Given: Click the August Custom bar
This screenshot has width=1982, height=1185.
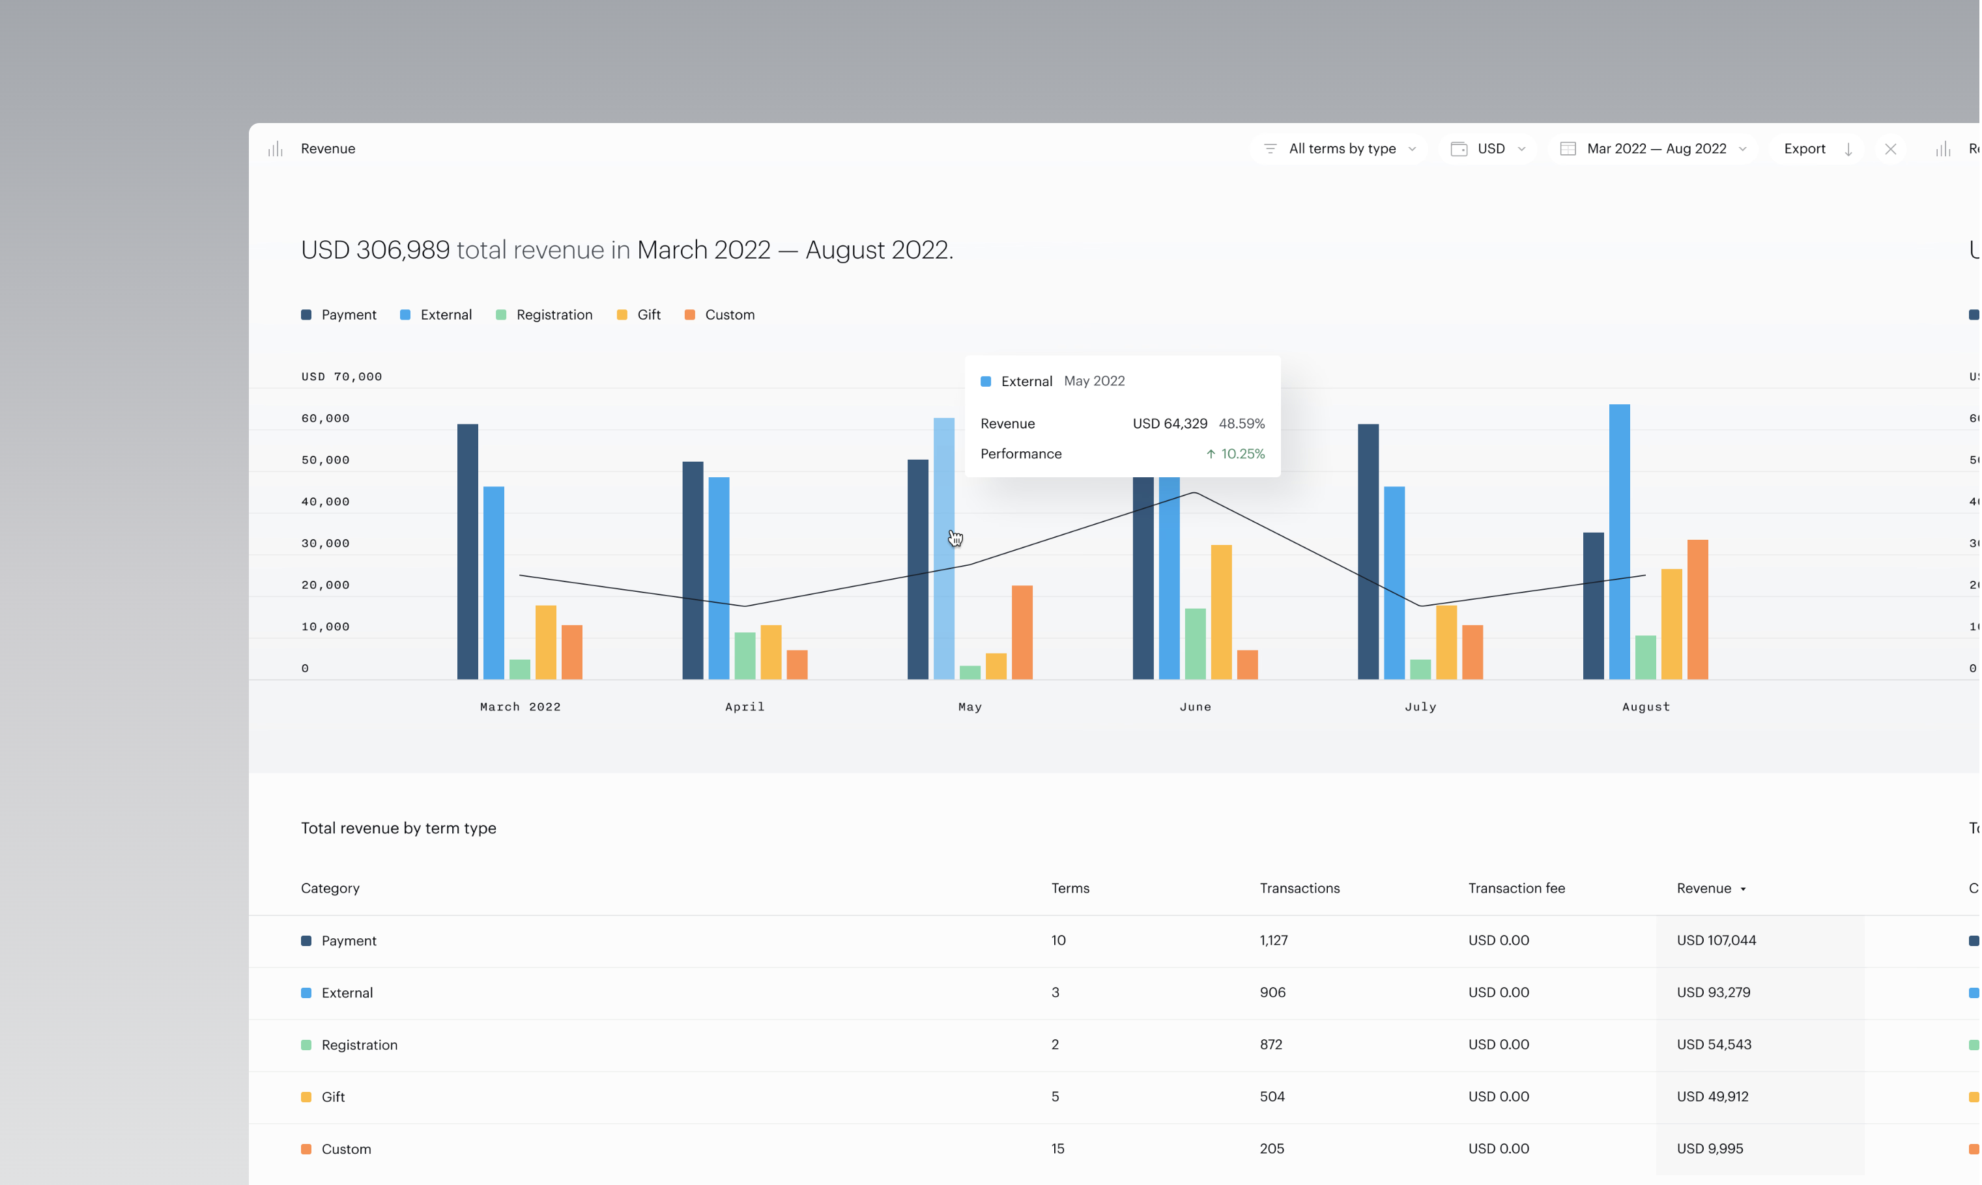Looking at the screenshot, I should [x=1699, y=611].
